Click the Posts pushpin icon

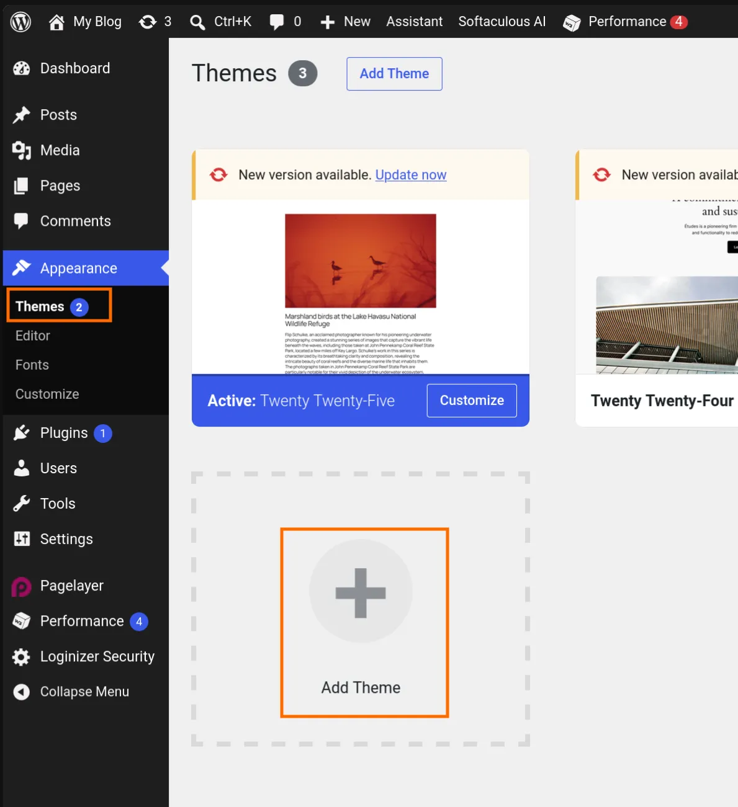point(22,115)
